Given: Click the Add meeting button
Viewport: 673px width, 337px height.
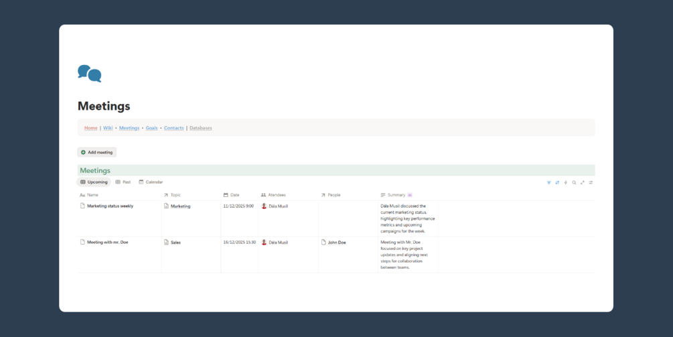Looking at the screenshot, I should 96,152.
